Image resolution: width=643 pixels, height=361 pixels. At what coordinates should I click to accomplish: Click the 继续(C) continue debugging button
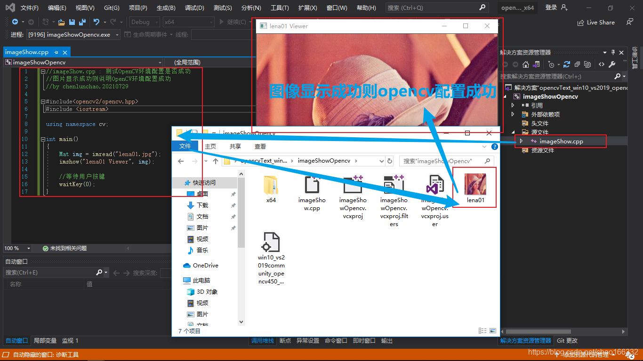click(233, 22)
